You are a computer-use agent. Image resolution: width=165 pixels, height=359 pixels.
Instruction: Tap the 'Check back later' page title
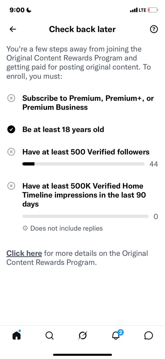coord(82,29)
